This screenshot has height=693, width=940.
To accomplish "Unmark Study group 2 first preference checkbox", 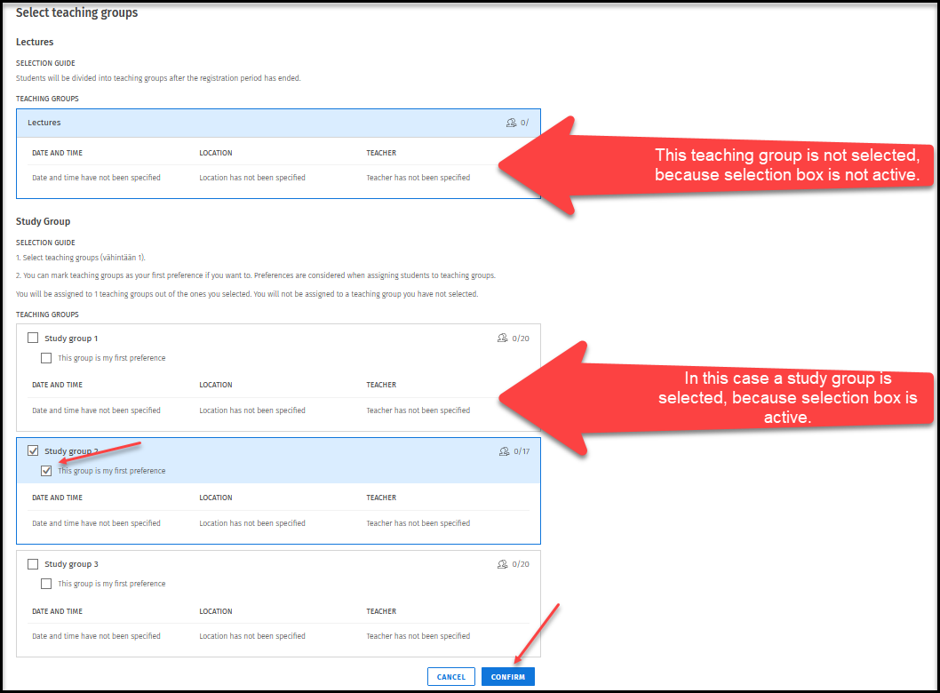I will 46,471.
